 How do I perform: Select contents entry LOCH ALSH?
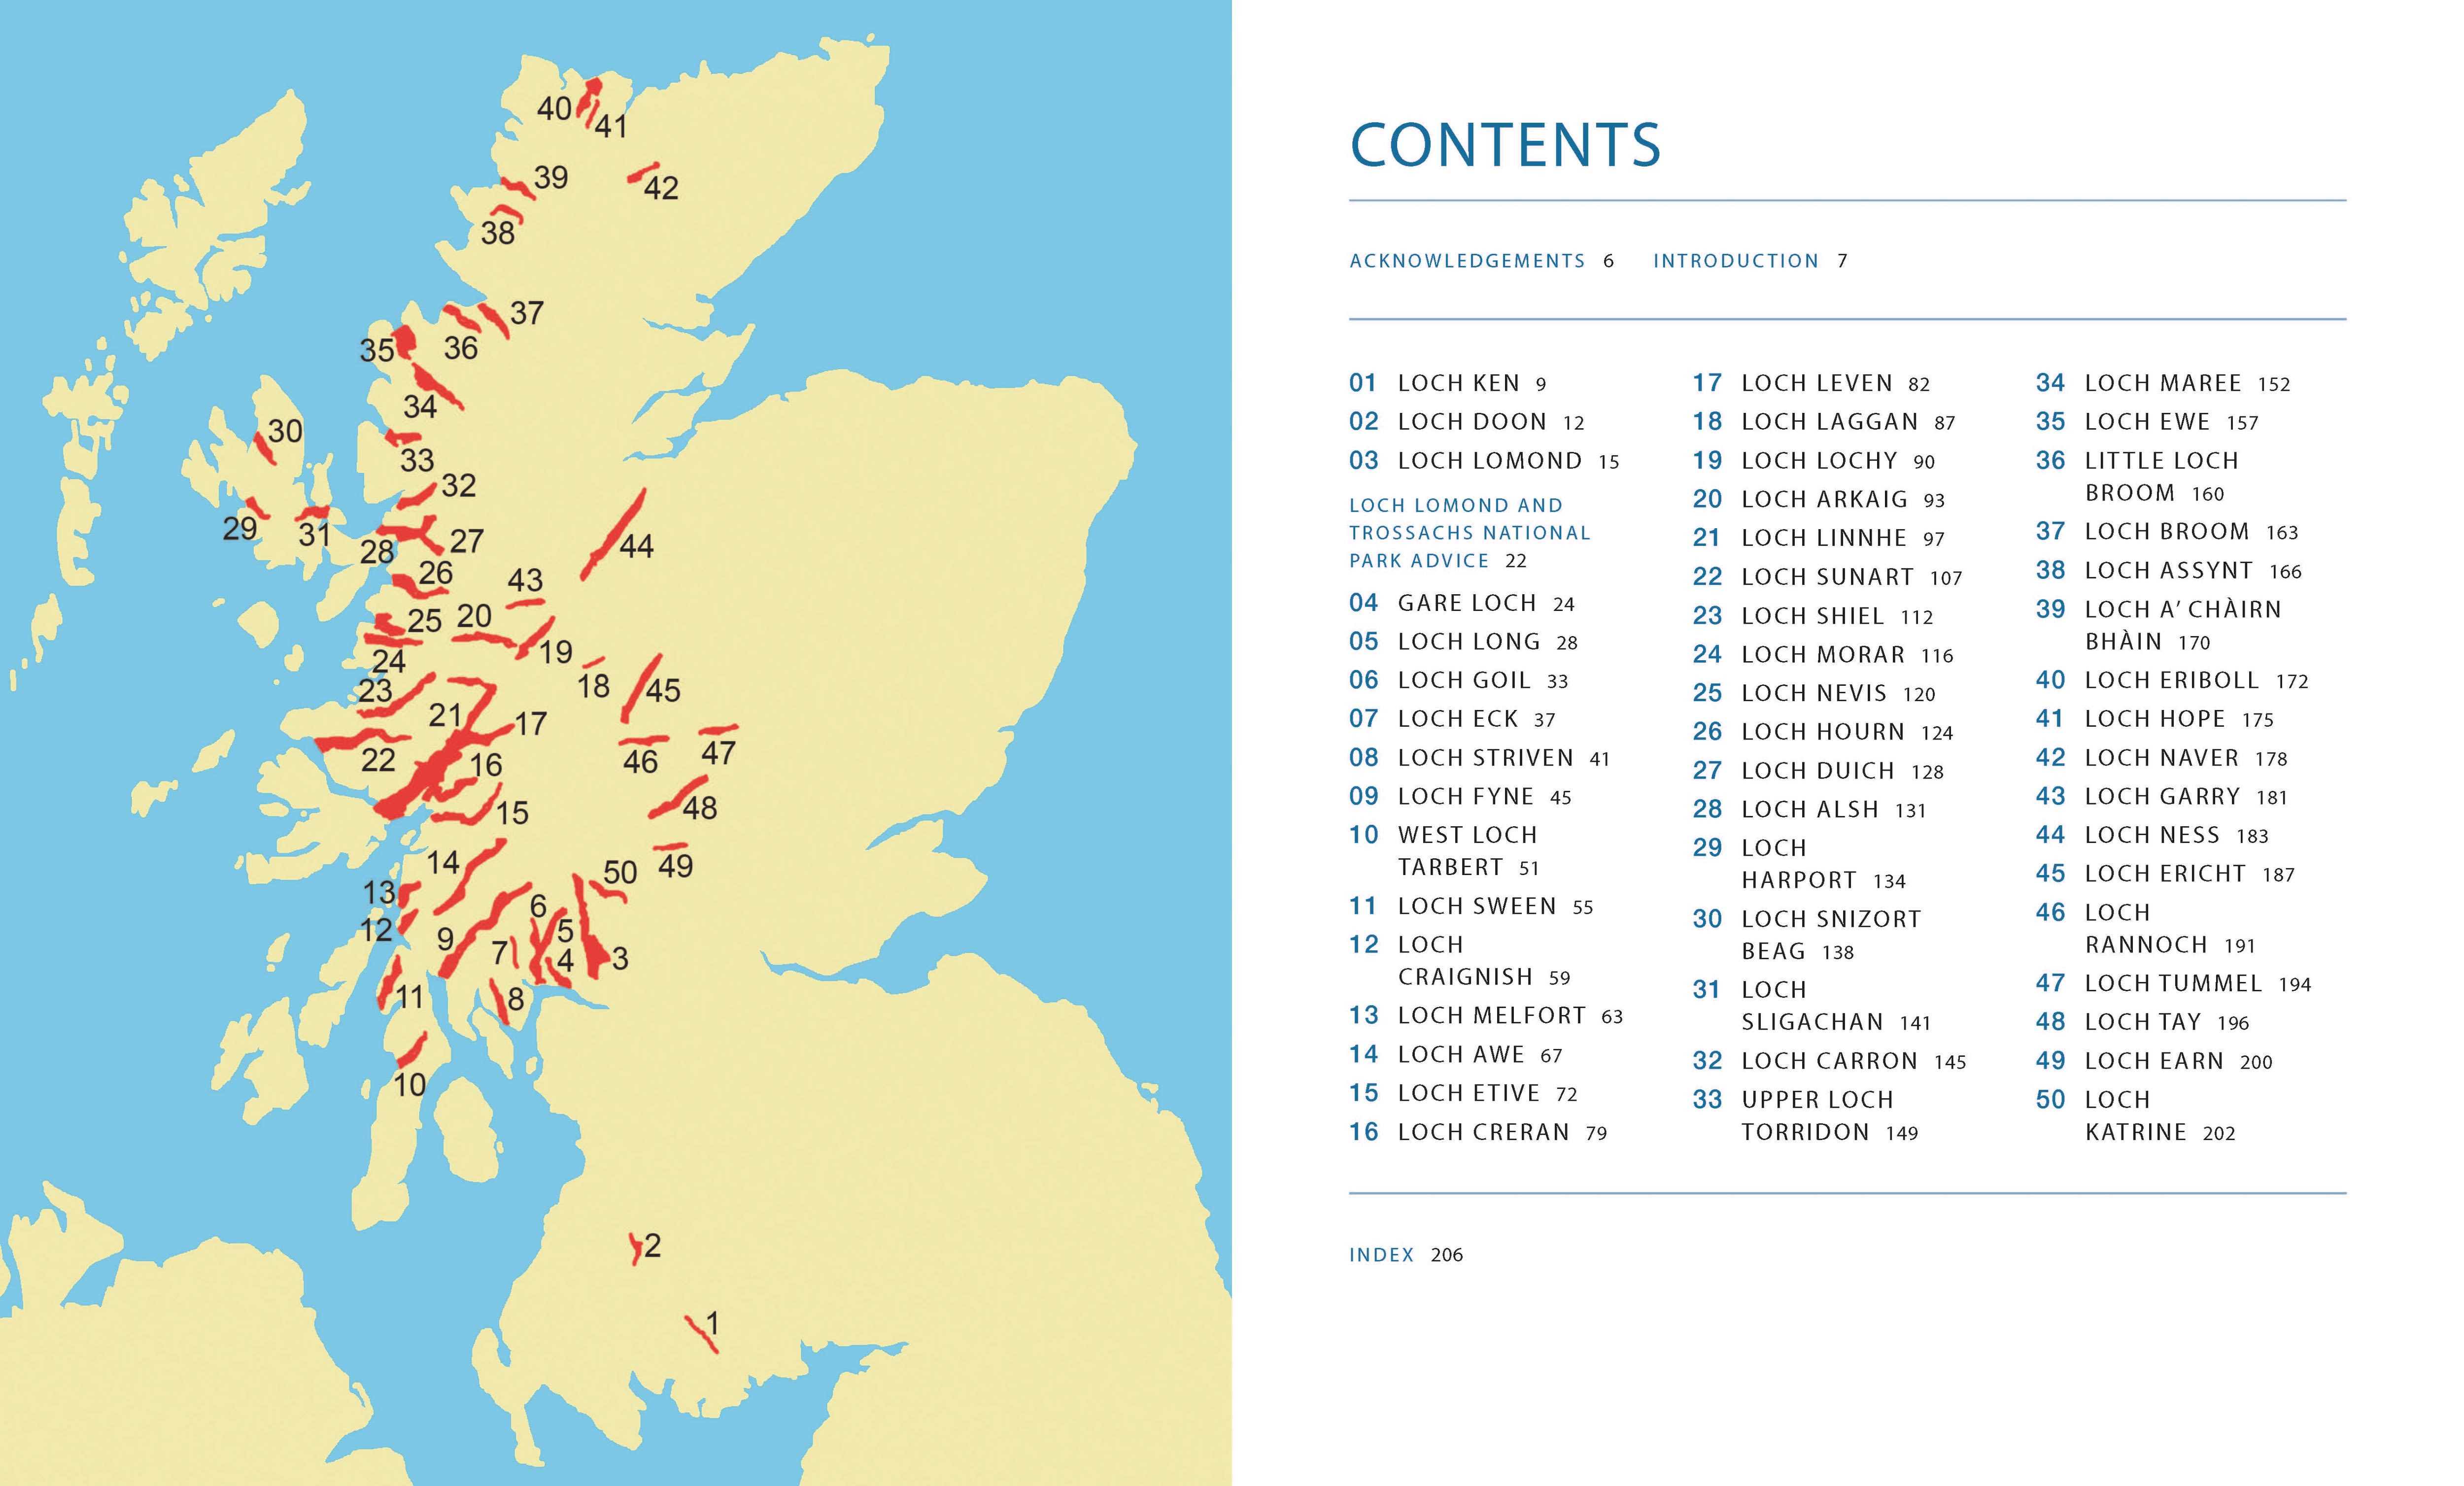click(1810, 809)
